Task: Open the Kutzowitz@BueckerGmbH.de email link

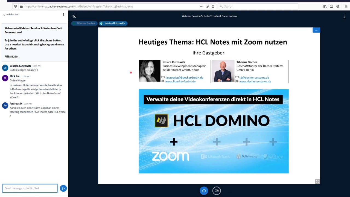Action: [x=184, y=77]
